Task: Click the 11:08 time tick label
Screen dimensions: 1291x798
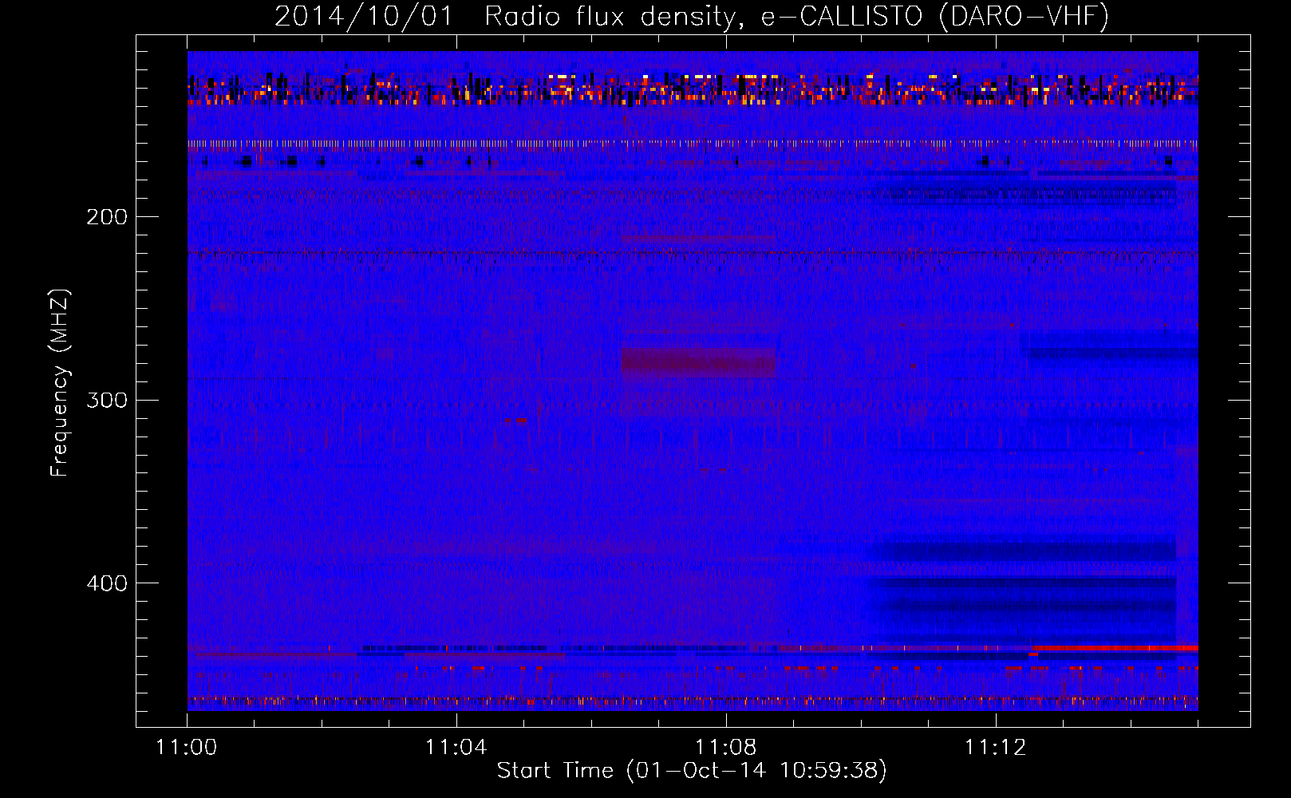Action: 726,748
